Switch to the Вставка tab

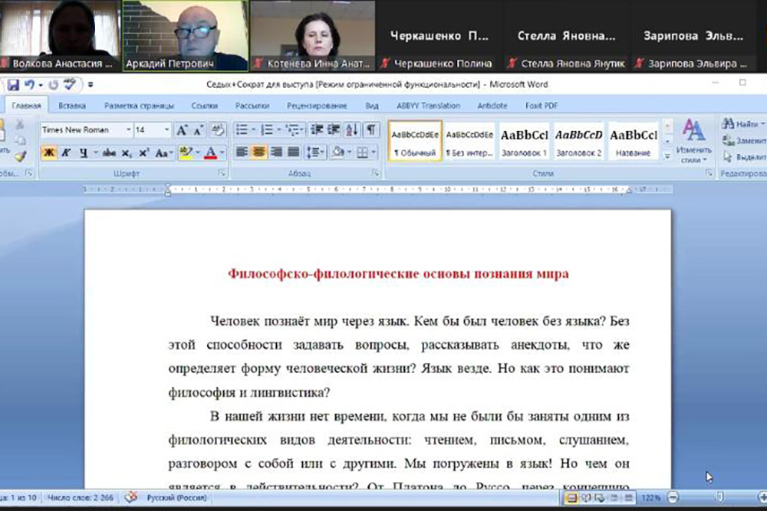(x=71, y=106)
